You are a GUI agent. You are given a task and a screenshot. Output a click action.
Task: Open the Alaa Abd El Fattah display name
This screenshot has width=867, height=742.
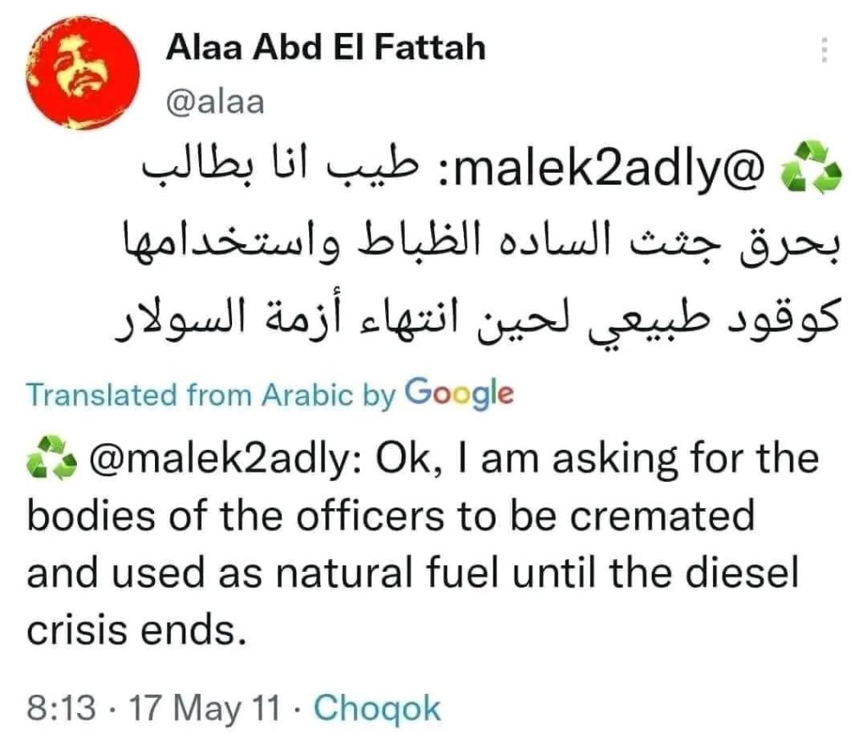pyautogui.click(x=326, y=47)
